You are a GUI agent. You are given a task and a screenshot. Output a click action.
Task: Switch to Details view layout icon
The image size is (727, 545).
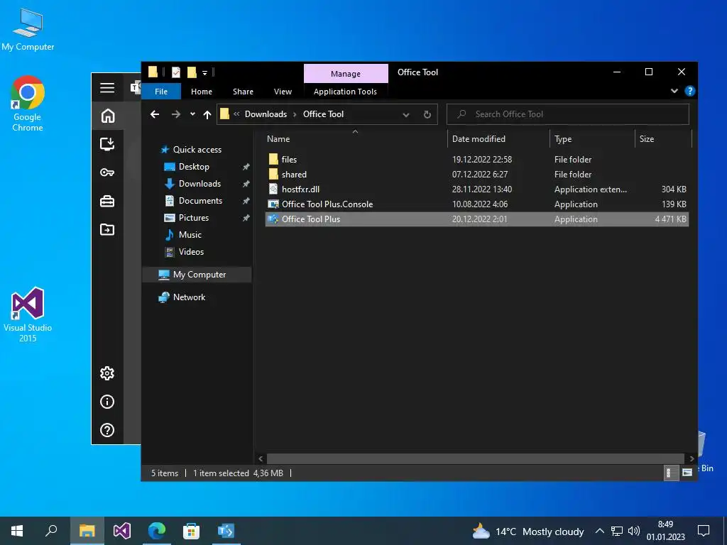[x=670, y=473]
